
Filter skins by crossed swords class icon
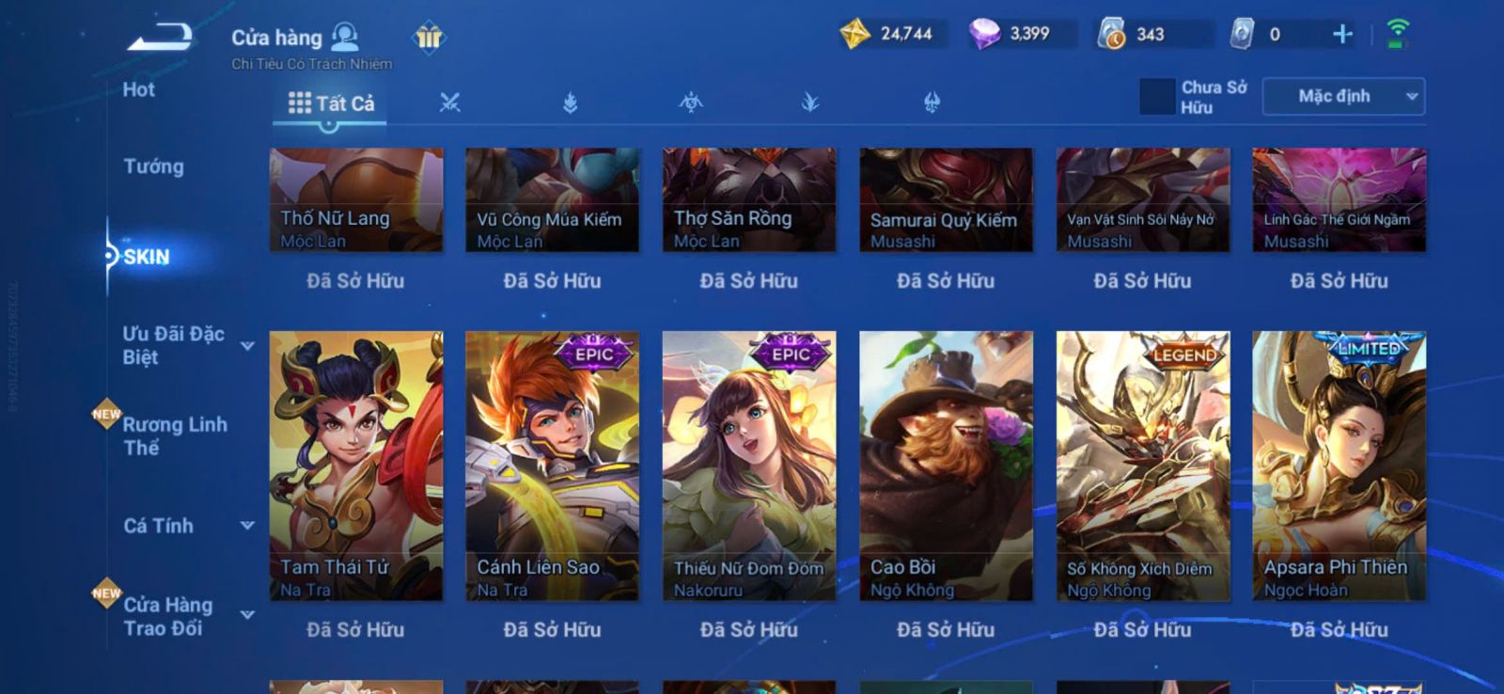449,103
